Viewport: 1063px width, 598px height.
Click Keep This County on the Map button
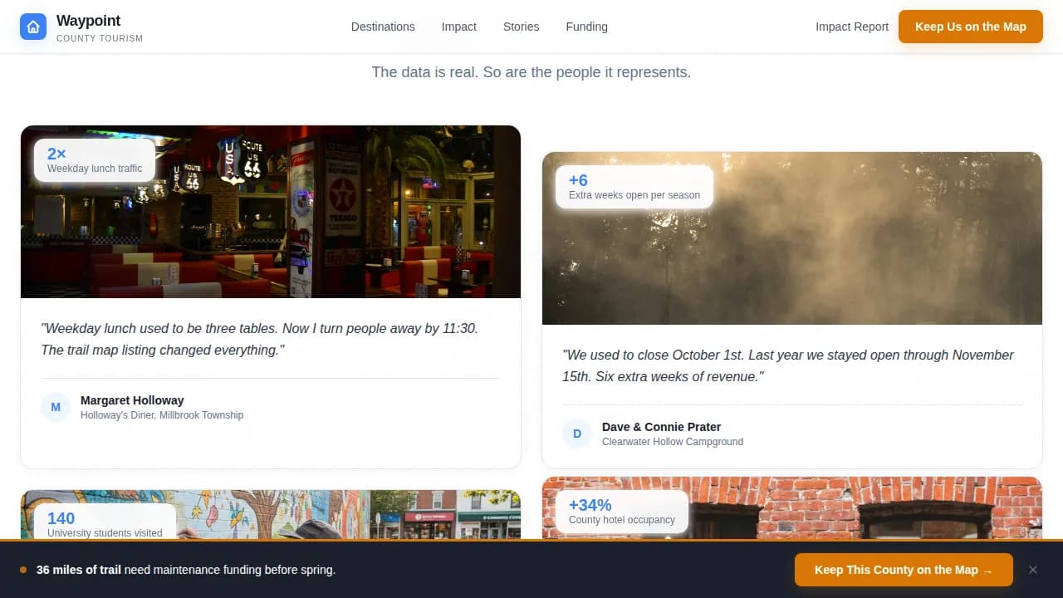[x=904, y=570]
